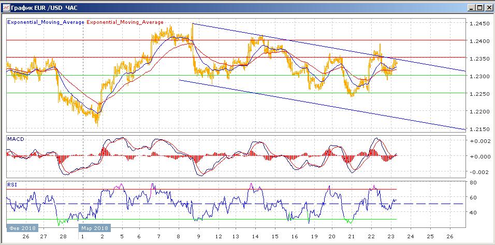Click the date label 16 on the time axis
The height and width of the screenshot is (245, 495).
[x=294, y=237]
